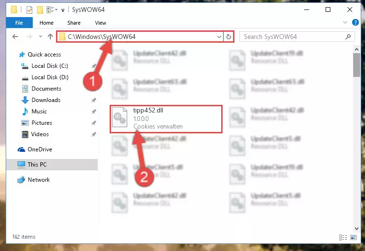Switch to the View ribbon tab
The image size is (365, 251).
click(x=100, y=23)
